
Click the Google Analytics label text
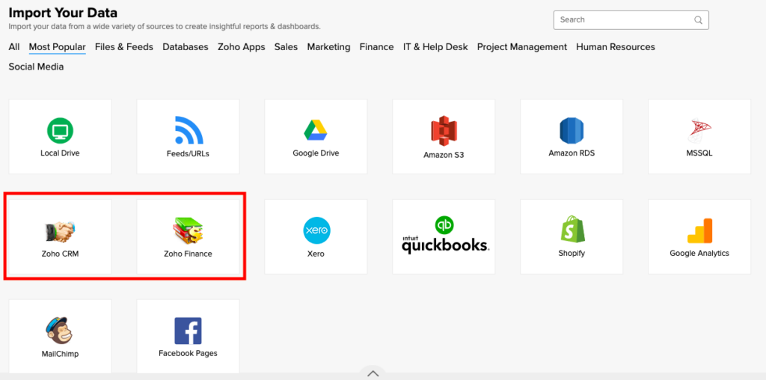[699, 254]
